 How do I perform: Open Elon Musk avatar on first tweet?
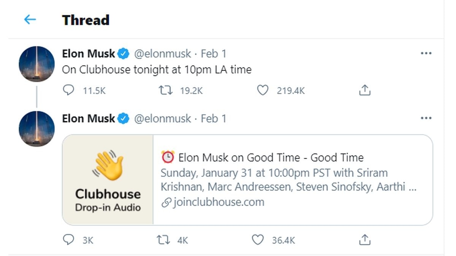coord(36,64)
